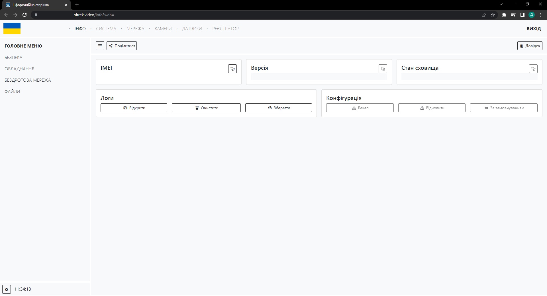Click copy icon in Стан сховища card

pos(533,69)
